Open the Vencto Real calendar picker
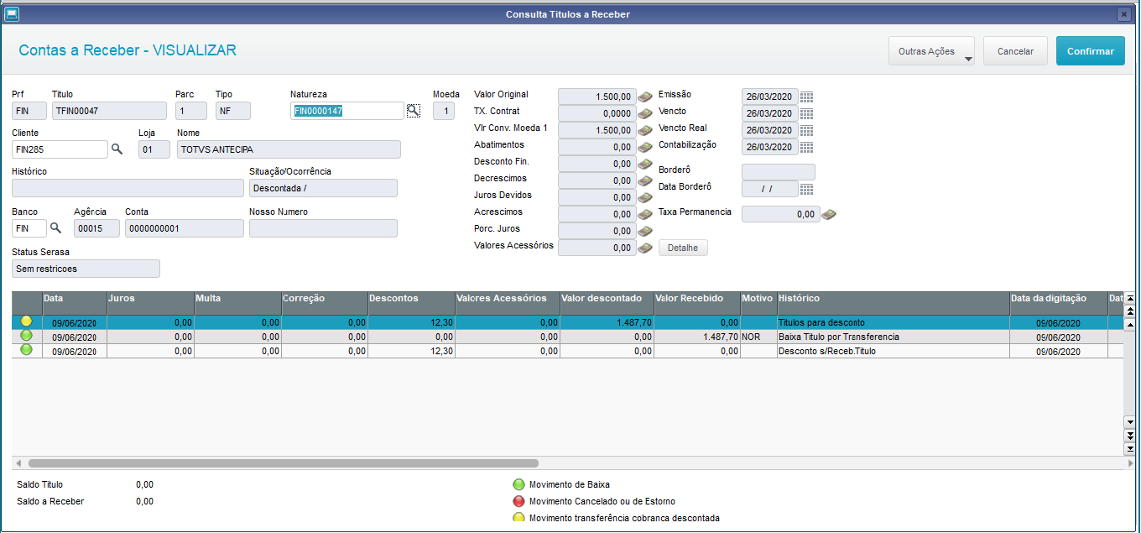 click(x=806, y=130)
